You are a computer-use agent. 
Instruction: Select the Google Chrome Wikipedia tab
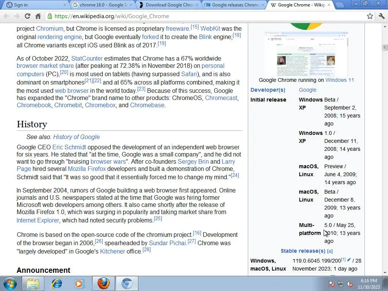coord(300,5)
